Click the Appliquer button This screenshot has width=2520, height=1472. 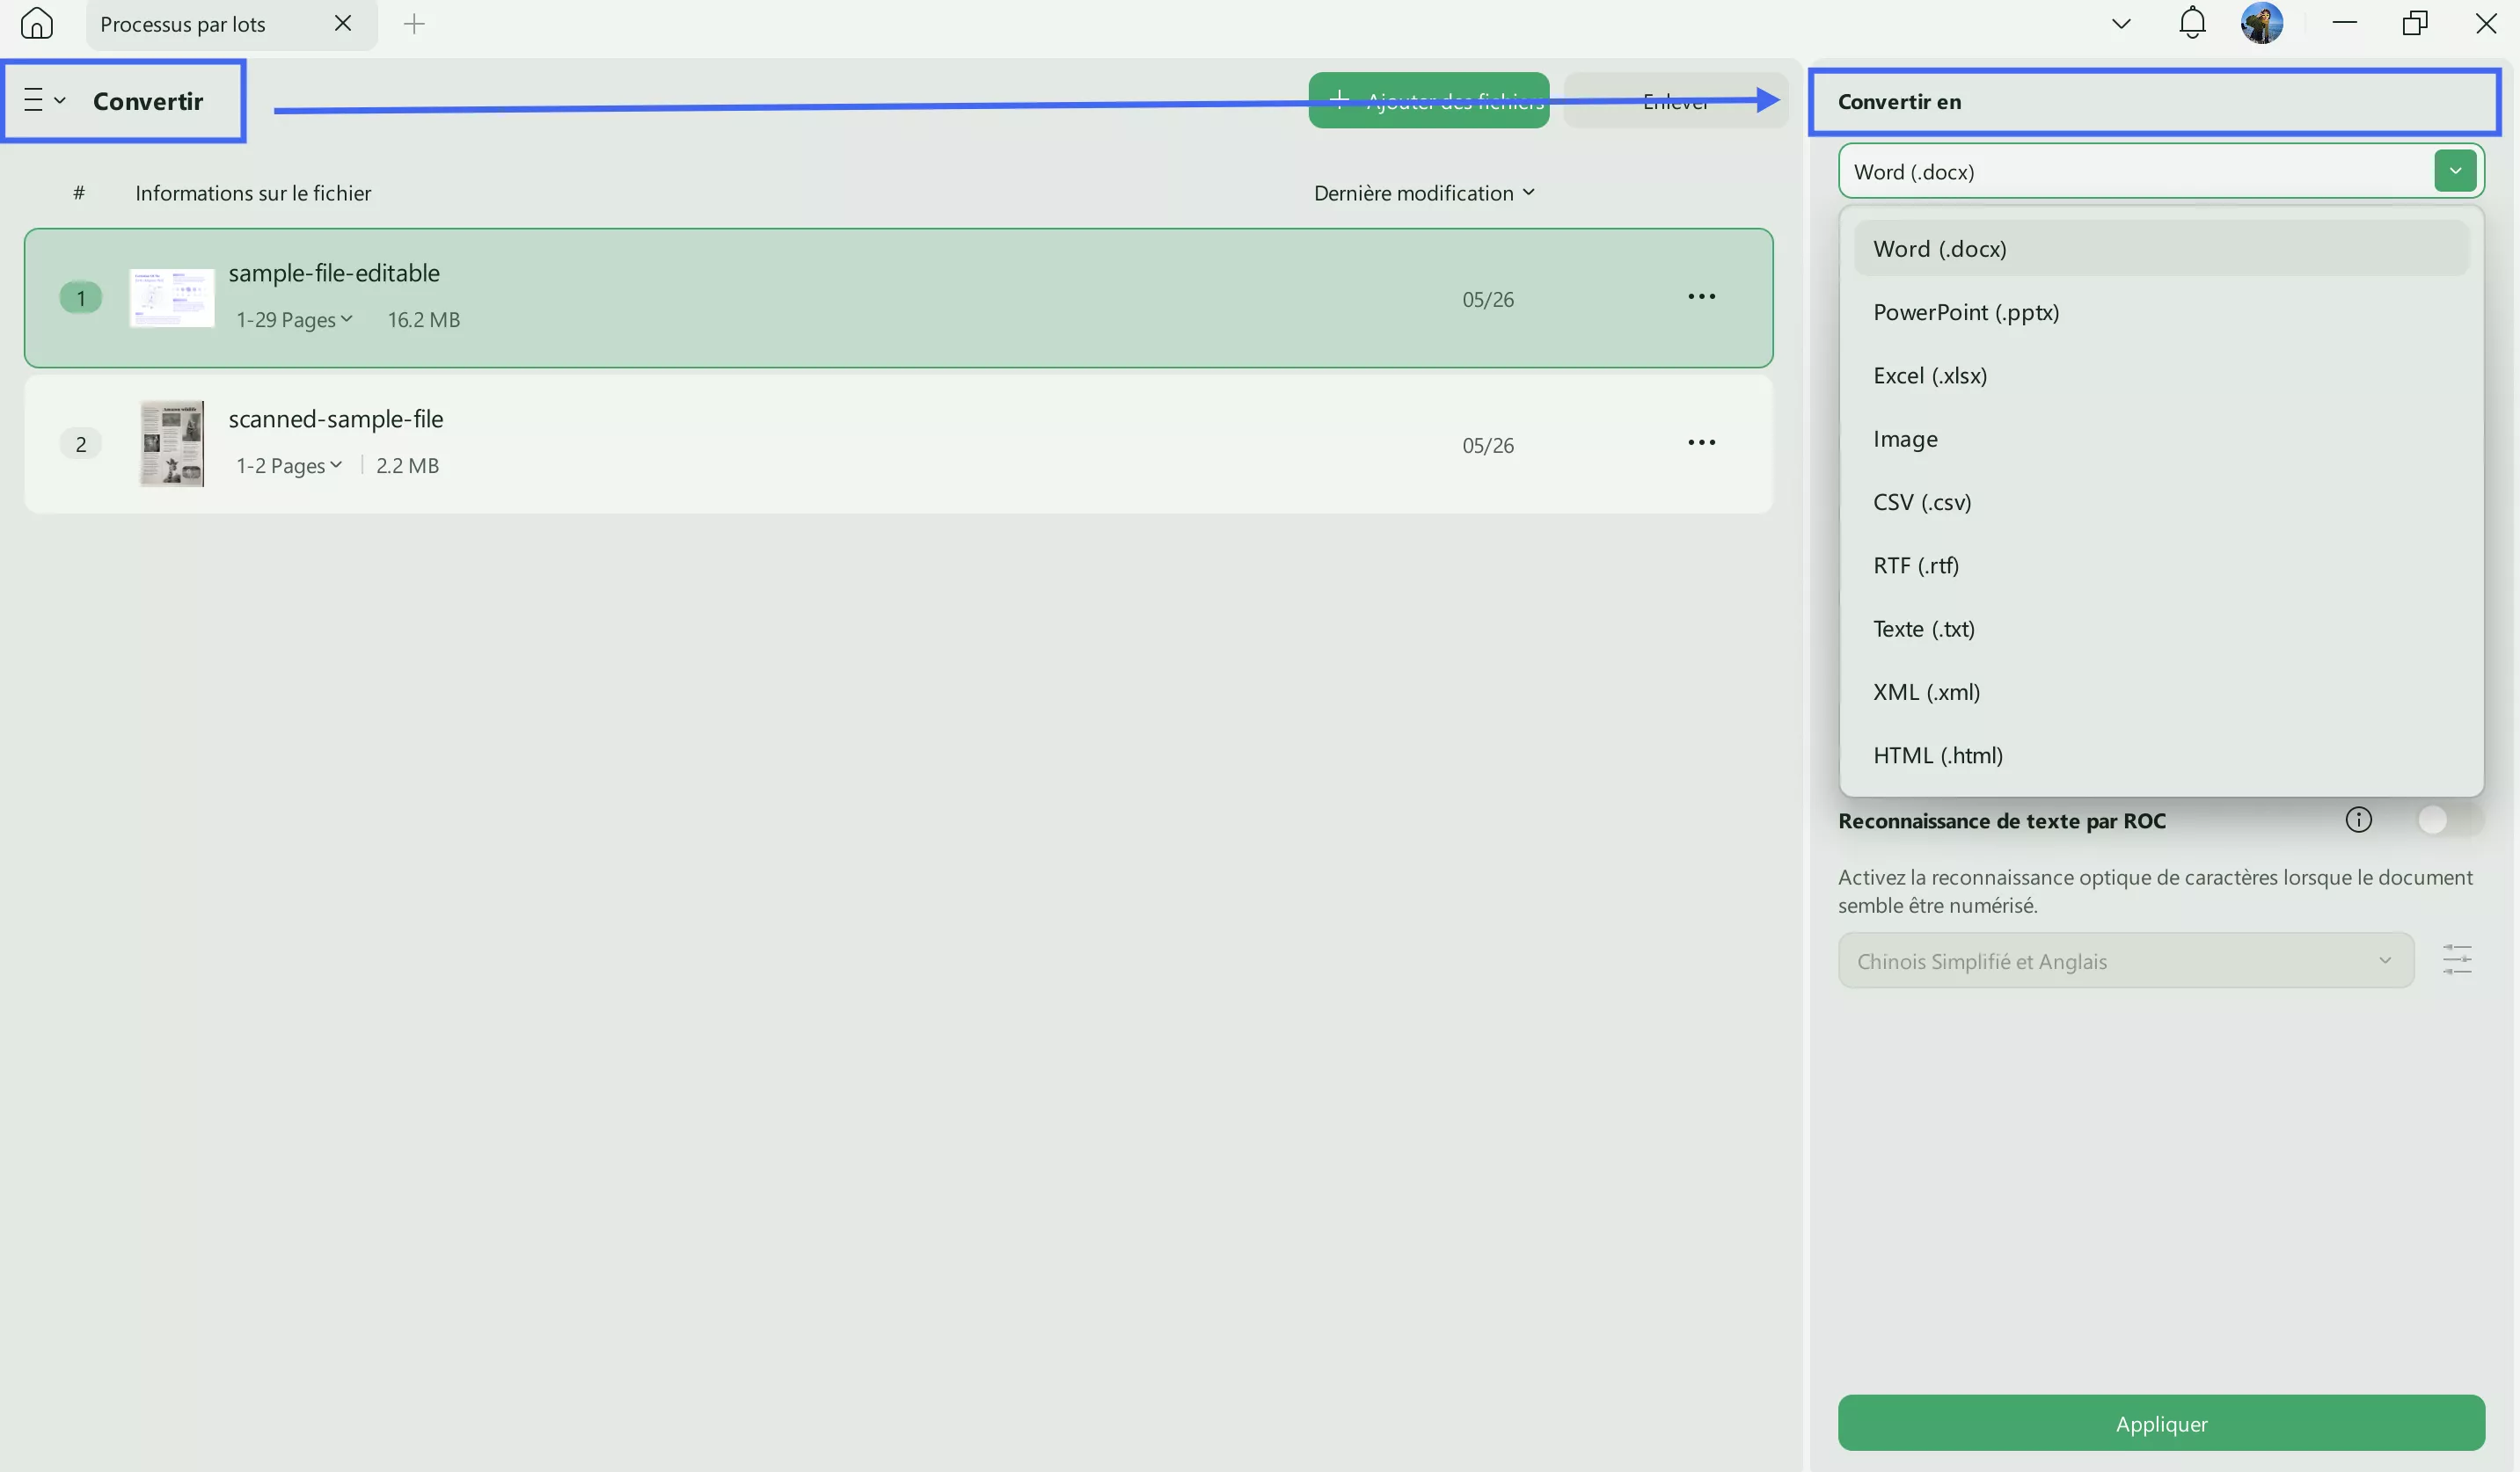click(2161, 1423)
